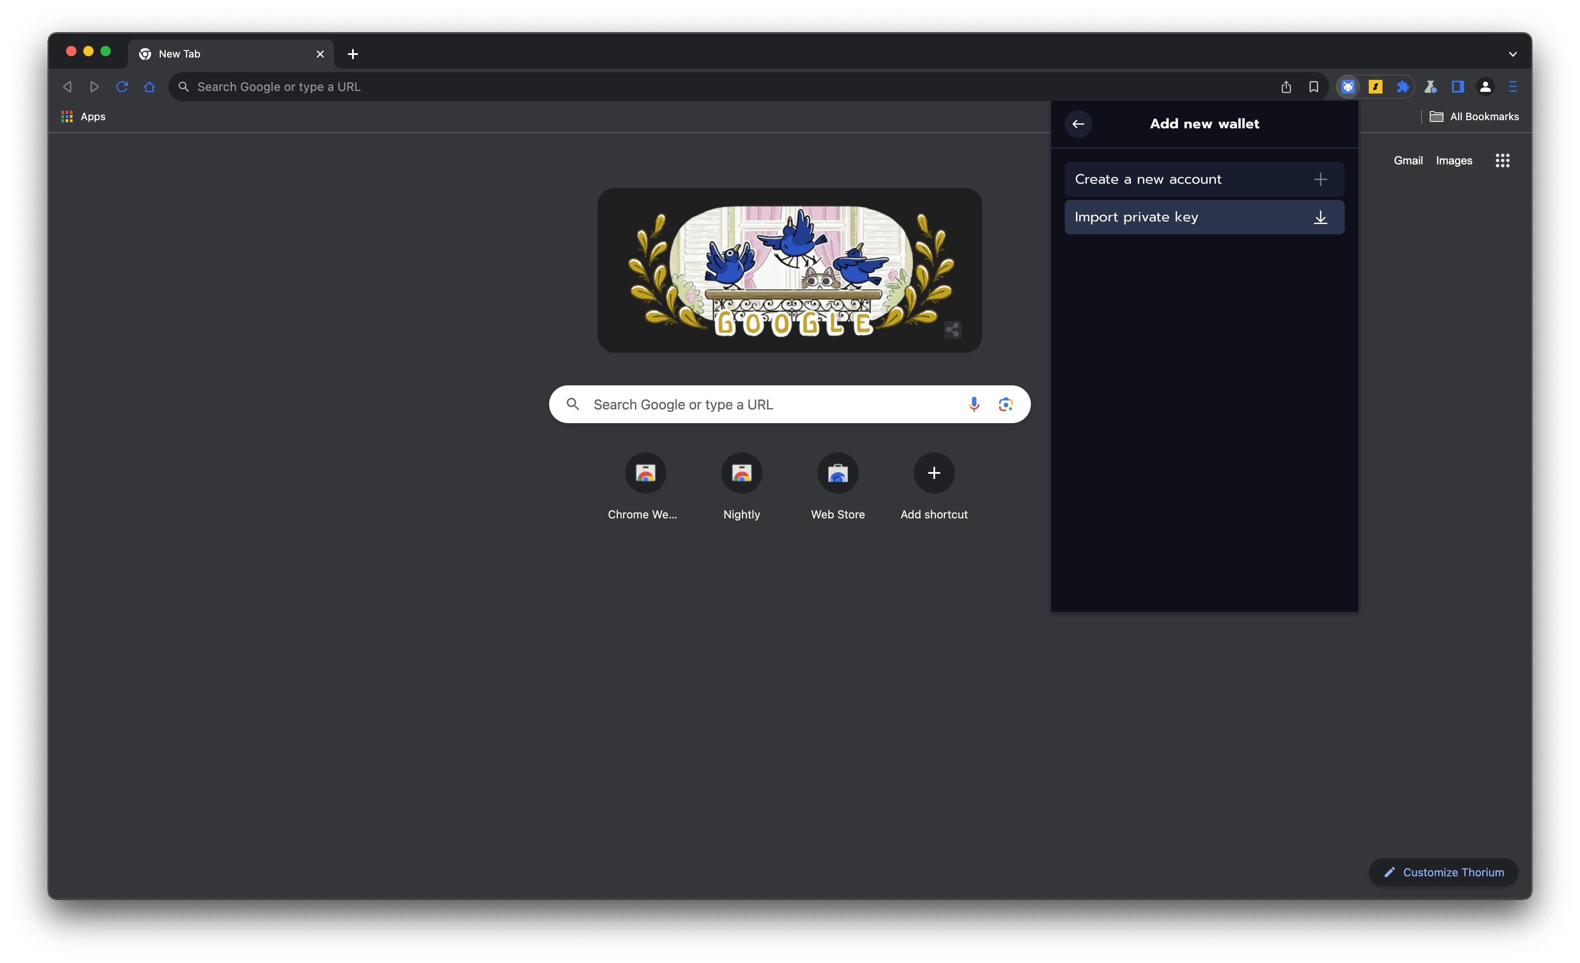Navigate back using the back arrow

(67, 87)
